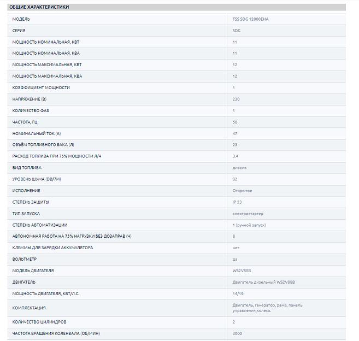Click the 'Объём топливного бака (л)' label

pos(45,145)
